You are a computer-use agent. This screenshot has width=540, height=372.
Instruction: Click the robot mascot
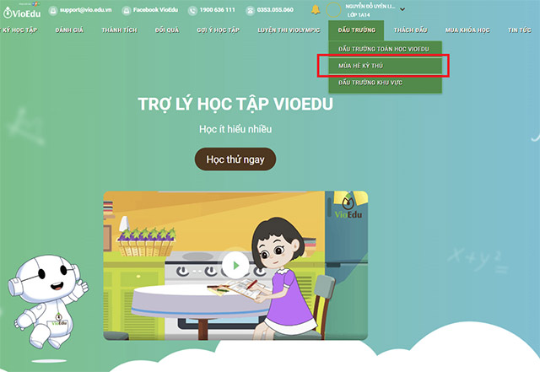(x=47, y=302)
